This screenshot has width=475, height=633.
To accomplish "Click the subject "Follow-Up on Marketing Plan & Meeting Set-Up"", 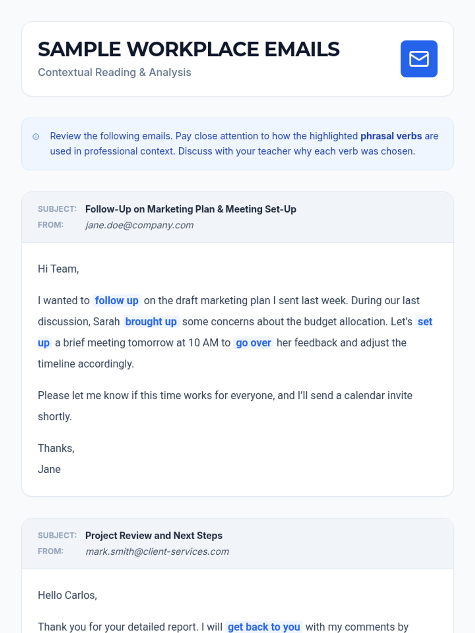I will pyautogui.click(x=190, y=209).
